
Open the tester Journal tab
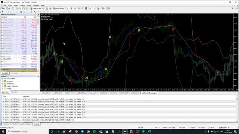point(37,124)
